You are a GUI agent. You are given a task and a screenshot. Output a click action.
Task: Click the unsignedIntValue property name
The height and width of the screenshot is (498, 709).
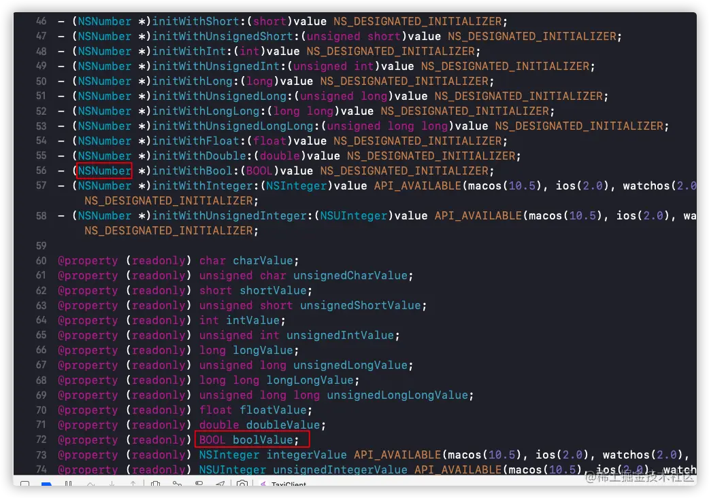(340, 335)
